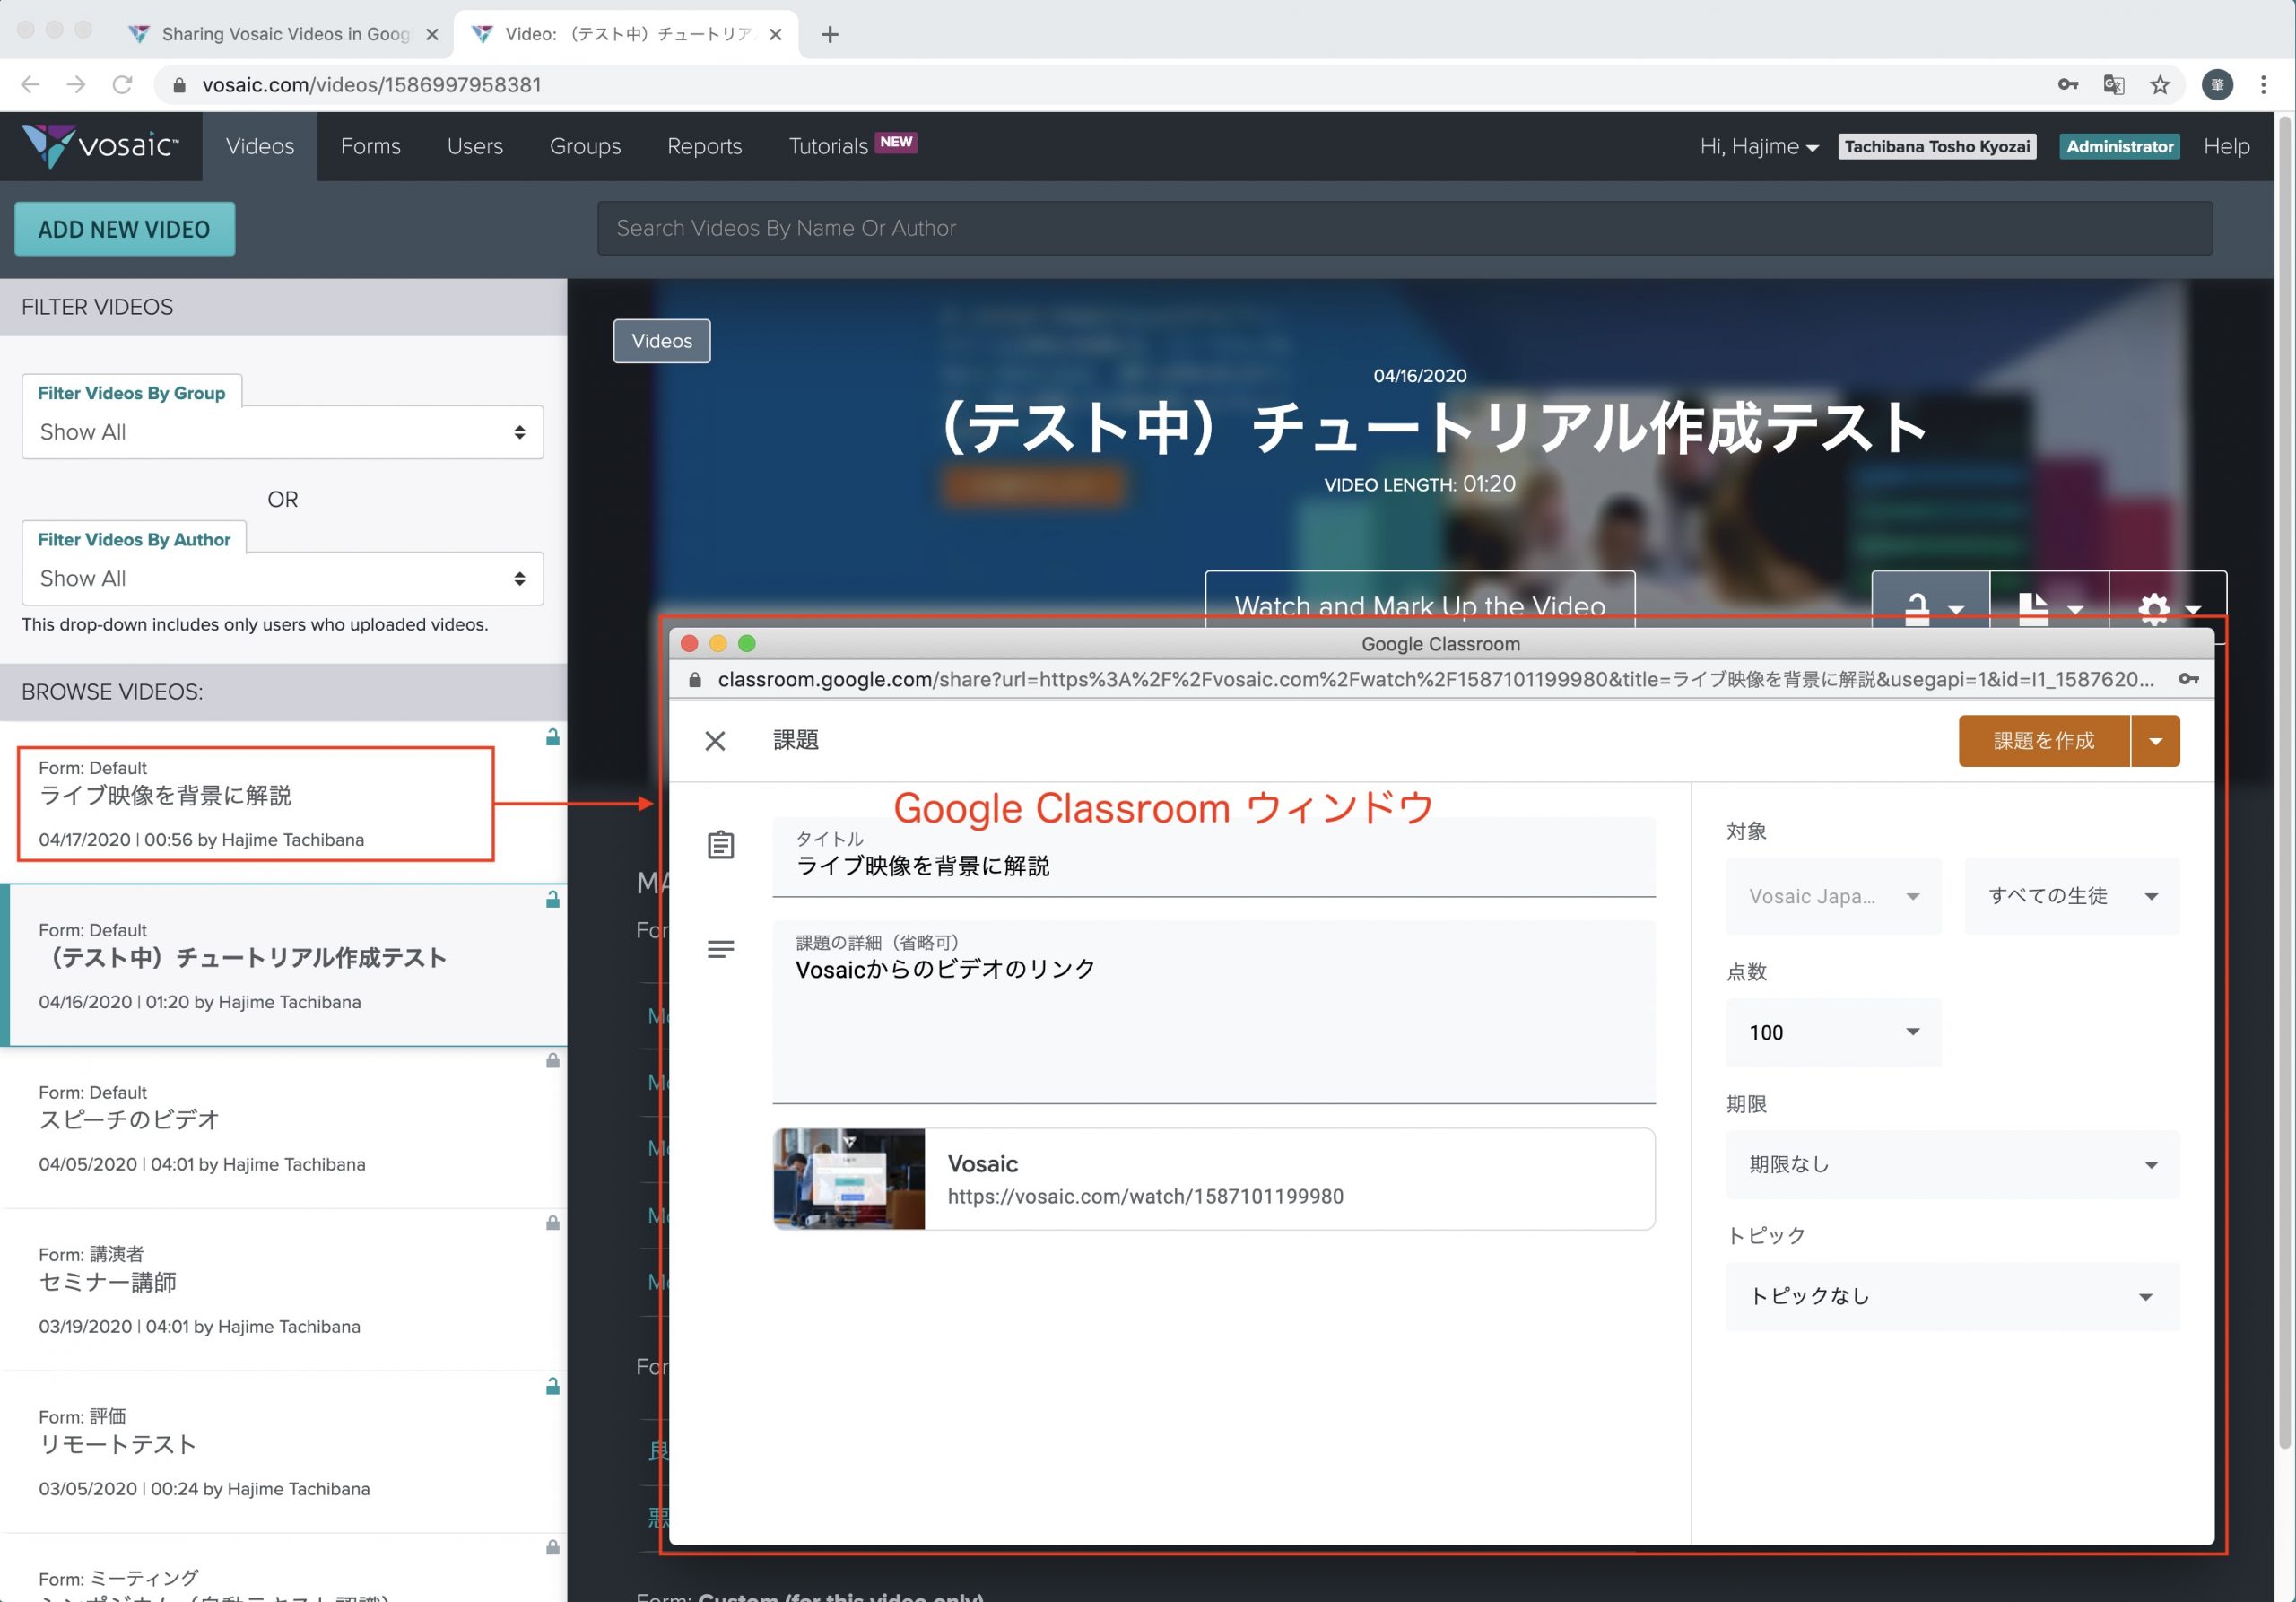
Task: Open the Groups nav item
Action: 585,146
